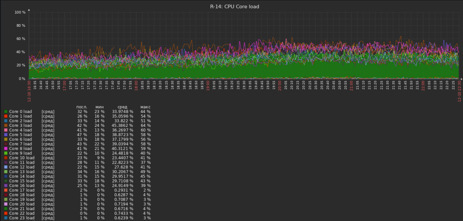Screen dimensions: 463x221
Task: Click the макс column header in legend
Action: tap(145, 107)
